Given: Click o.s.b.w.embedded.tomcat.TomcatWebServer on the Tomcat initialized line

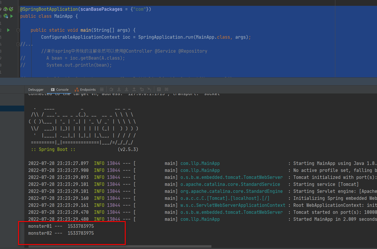Looking at the screenshot, I should coord(232,177).
